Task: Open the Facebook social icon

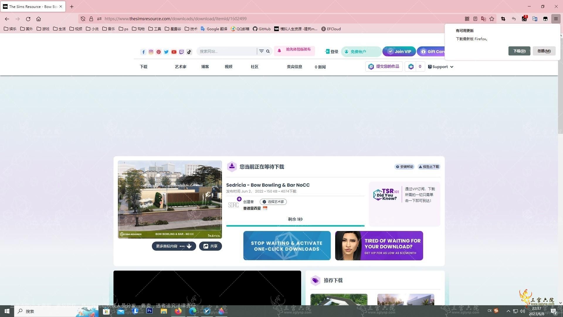Action: [143, 52]
